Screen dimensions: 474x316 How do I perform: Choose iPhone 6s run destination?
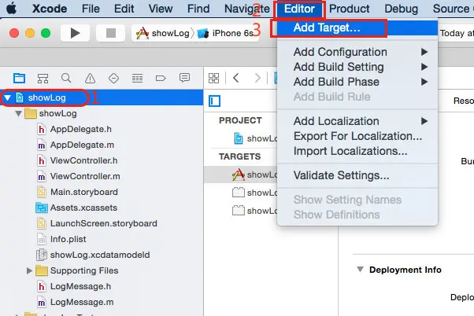click(x=225, y=33)
